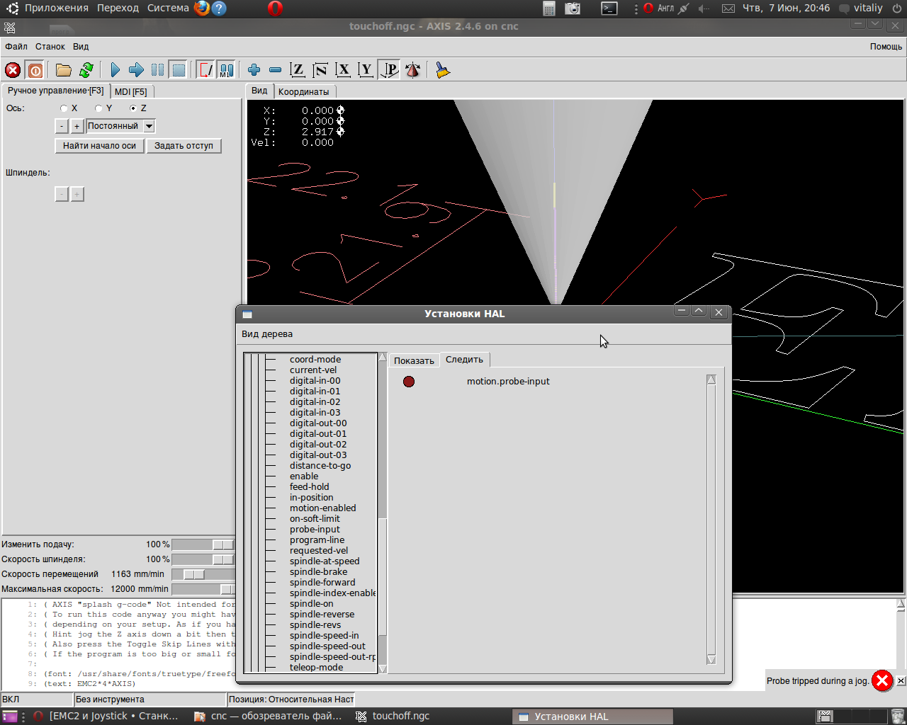Toggle machine power in the toolbar
The height and width of the screenshot is (725, 907).
(x=35, y=70)
